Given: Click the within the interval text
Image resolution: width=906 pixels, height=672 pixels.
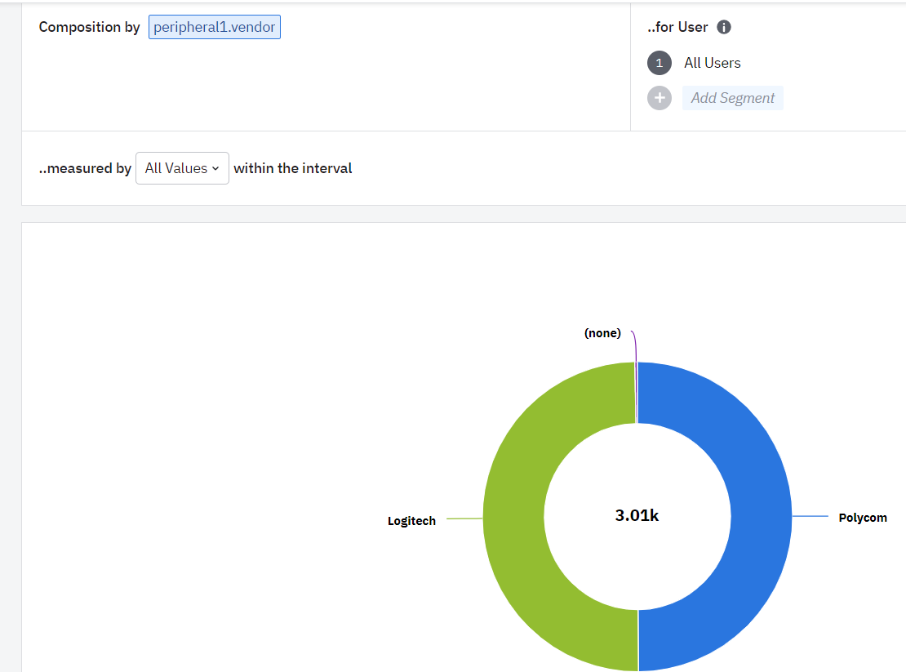Looking at the screenshot, I should (292, 168).
